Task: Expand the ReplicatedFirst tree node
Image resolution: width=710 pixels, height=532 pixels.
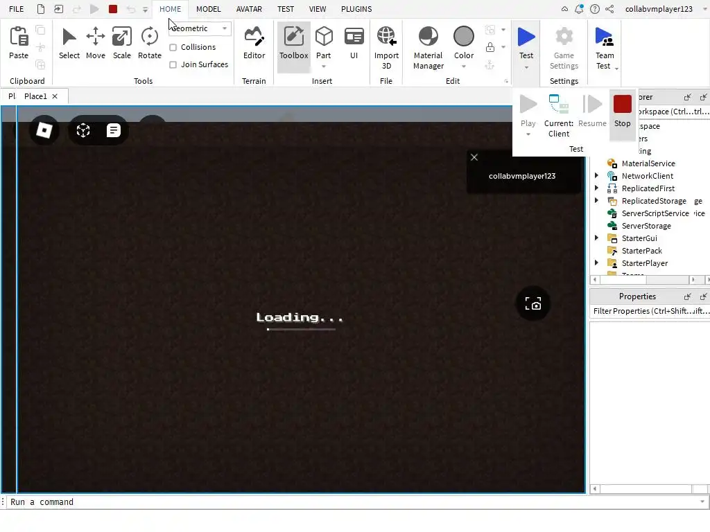Action: pyautogui.click(x=596, y=188)
